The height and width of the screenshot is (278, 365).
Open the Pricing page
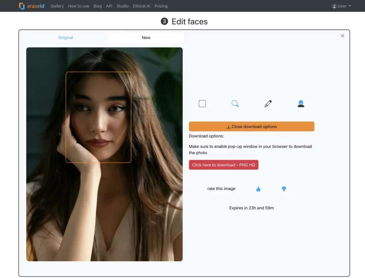pyautogui.click(x=161, y=6)
